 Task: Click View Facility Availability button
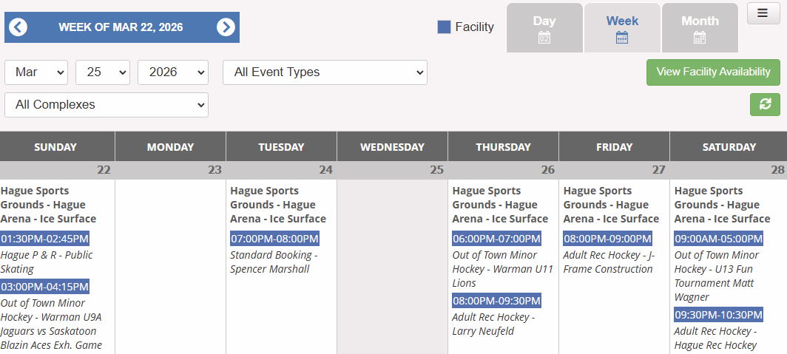pos(713,72)
